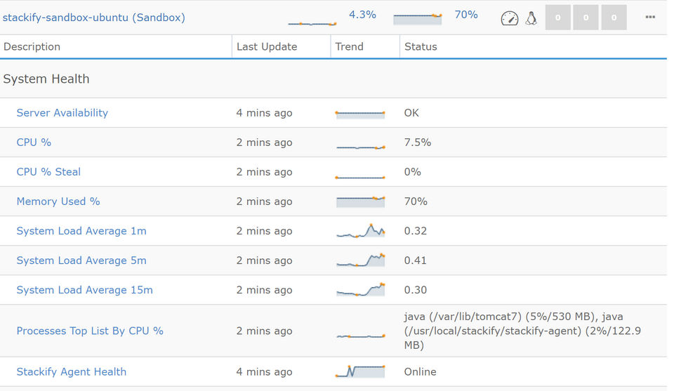The image size is (674, 391).
Task: Click the 4.3% CPU value in header
Action: click(363, 15)
